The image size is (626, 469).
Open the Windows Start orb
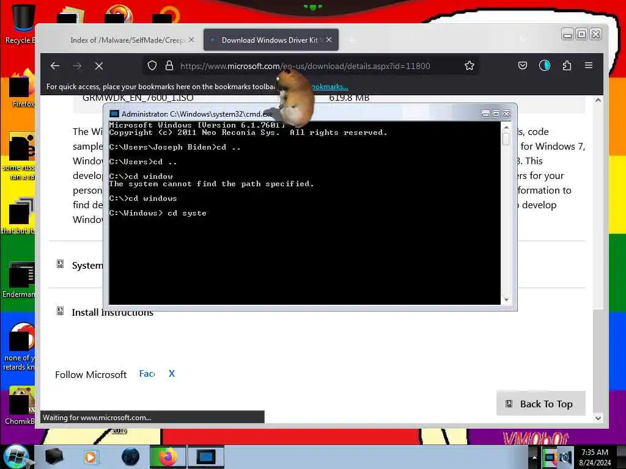pyautogui.click(x=16, y=457)
